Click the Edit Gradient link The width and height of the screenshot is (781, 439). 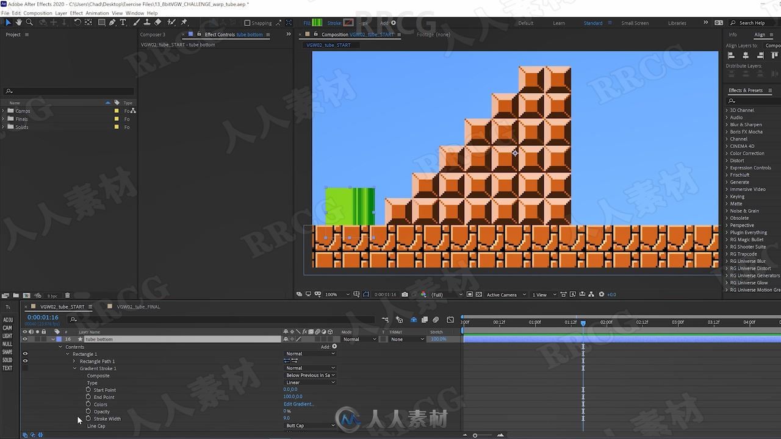pos(299,404)
